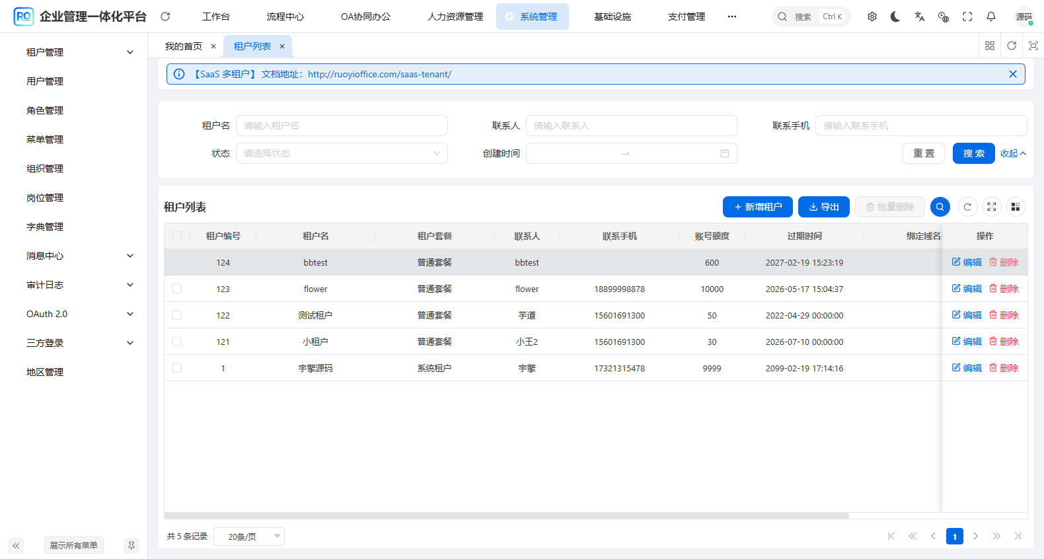Tick checkbox for tenant 宇擎源码
The height and width of the screenshot is (559, 1044).
click(x=176, y=368)
